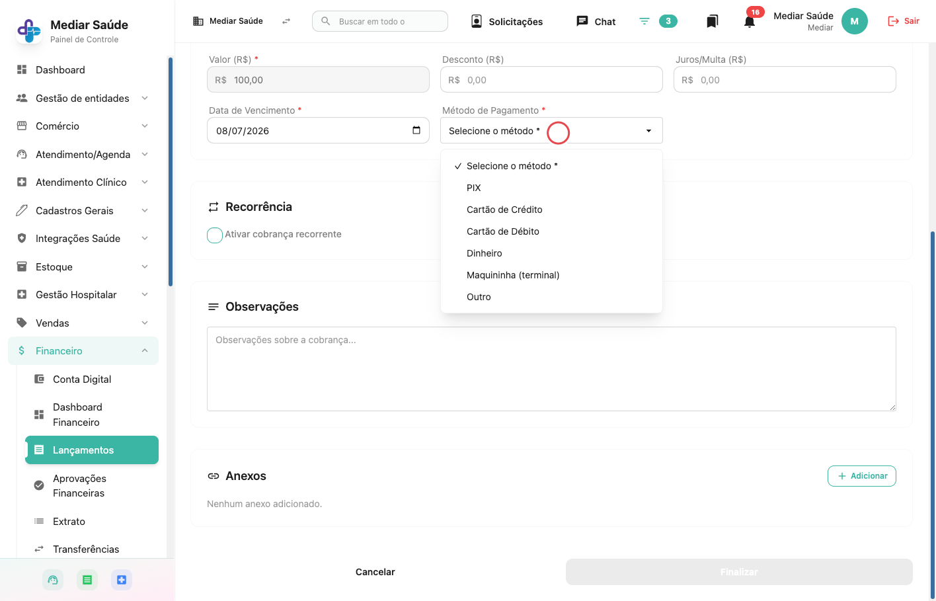Click the filter icon with badge 3
The image size is (936, 601).
pyautogui.click(x=644, y=21)
